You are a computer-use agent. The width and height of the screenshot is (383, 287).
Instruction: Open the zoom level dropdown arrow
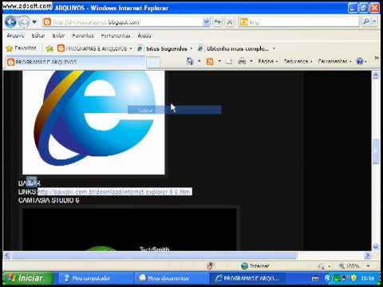pyautogui.click(x=368, y=265)
